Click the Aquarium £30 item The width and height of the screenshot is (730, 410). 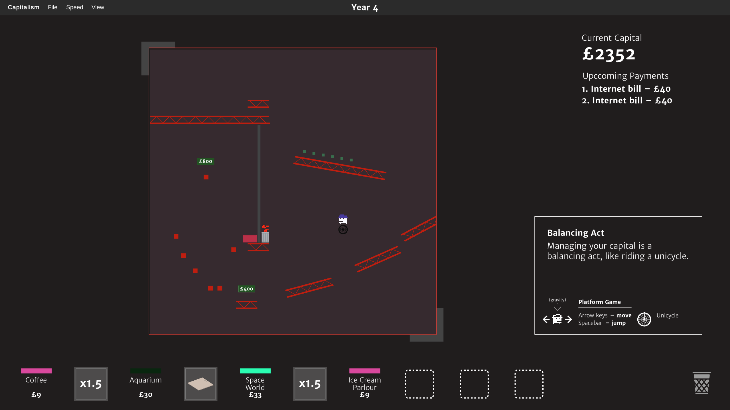click(x=146, y=384)
